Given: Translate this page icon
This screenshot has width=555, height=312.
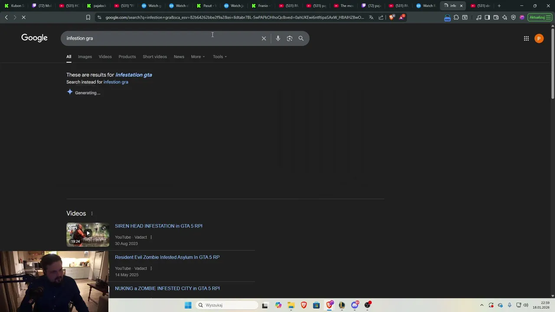Looking at the screenshot, I should tap(371, 17).
